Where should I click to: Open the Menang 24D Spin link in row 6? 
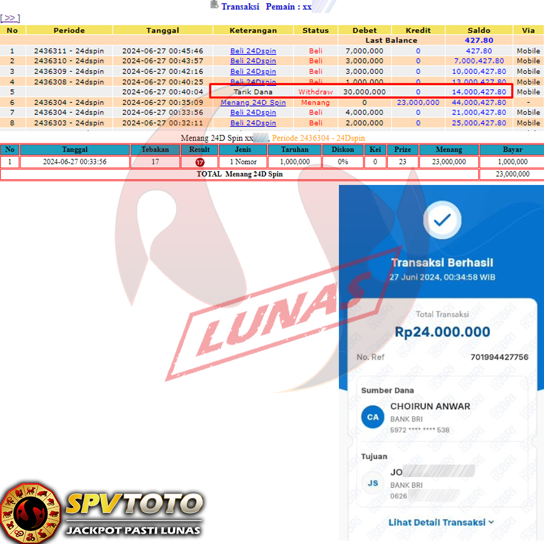coord(253,102)
